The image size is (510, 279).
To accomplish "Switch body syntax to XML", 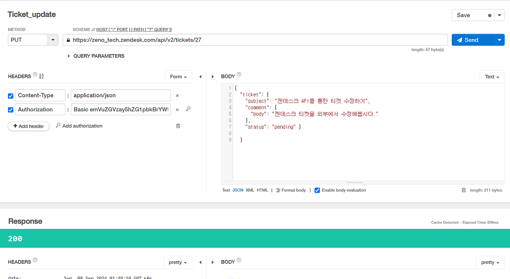I will click(x=250, y=190).
